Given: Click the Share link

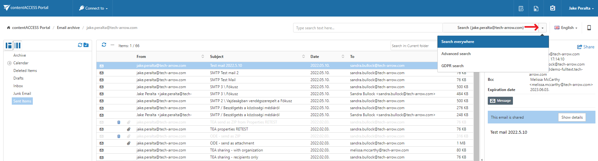Looking at the screenshot, I should 586,47.
